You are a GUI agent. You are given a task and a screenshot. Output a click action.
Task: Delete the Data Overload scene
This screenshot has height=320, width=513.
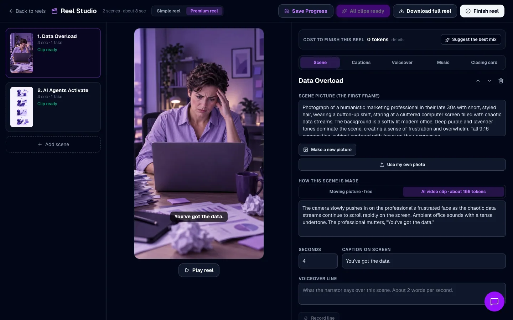(501, 81)
